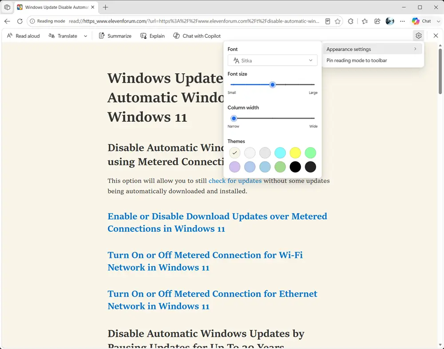
Task: Select the soft green theme swatch
Action: click(280, 167)
